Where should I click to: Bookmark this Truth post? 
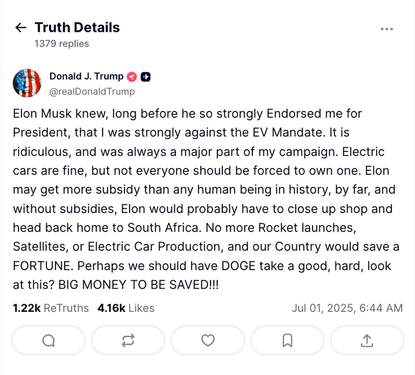point(287,341)
